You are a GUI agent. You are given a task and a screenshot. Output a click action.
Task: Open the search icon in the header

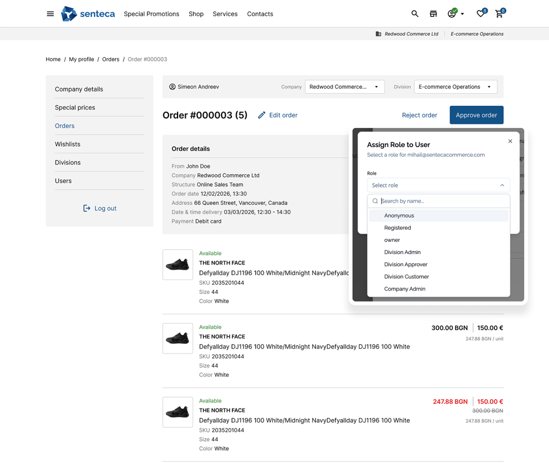[x=415, y=13]
